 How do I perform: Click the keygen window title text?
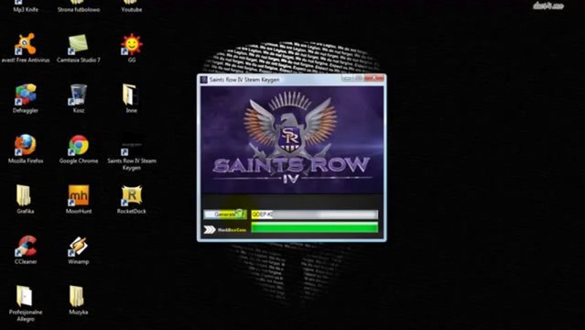point(244,80)
